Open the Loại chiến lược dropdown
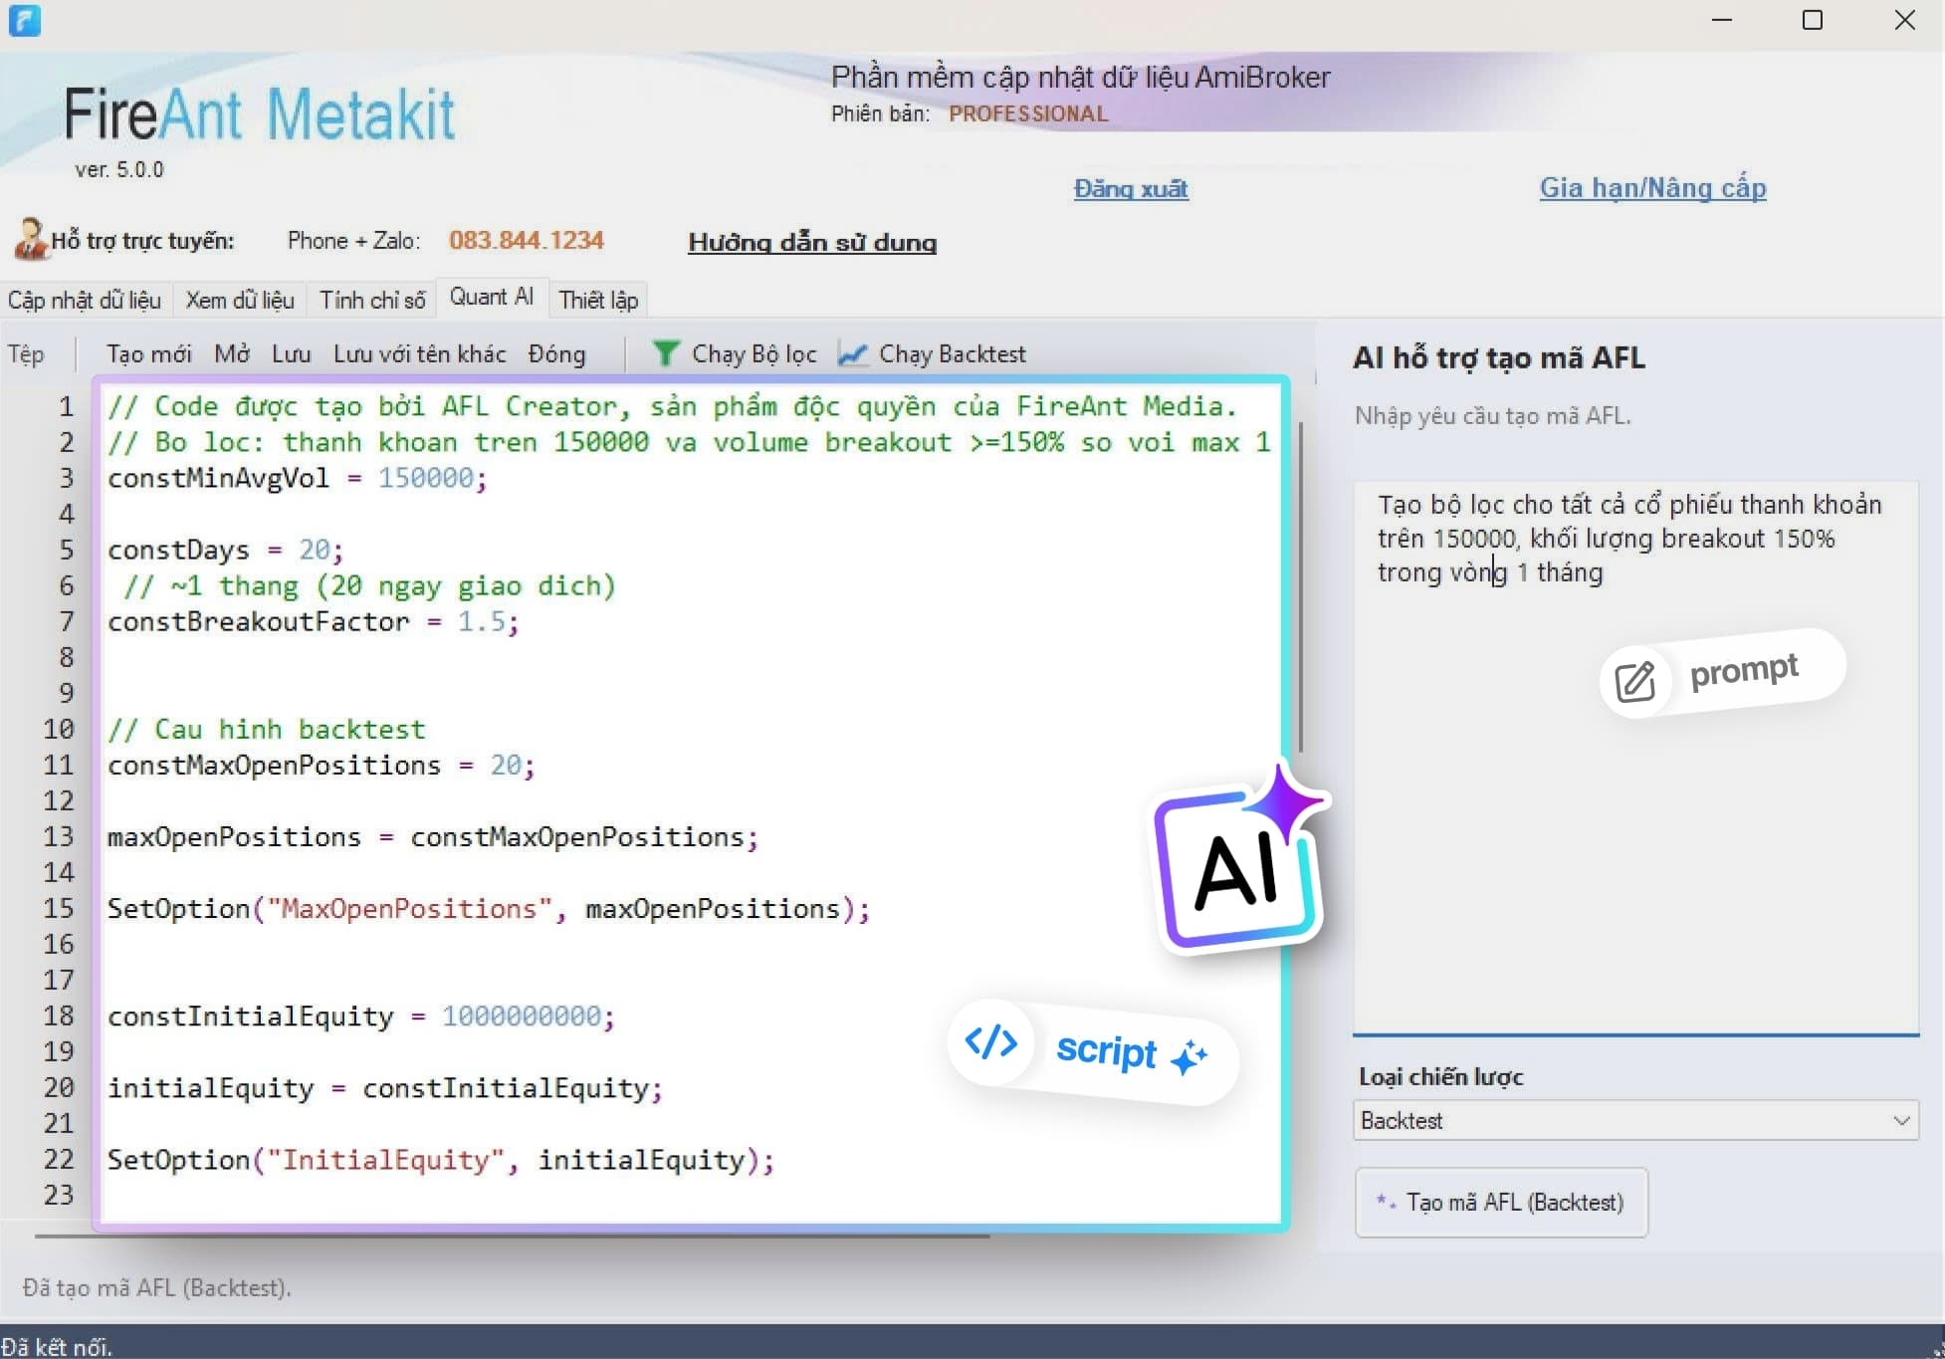This screenshot has width=1945, height=1359. pyautogui.click(x=1903, y=1120)
